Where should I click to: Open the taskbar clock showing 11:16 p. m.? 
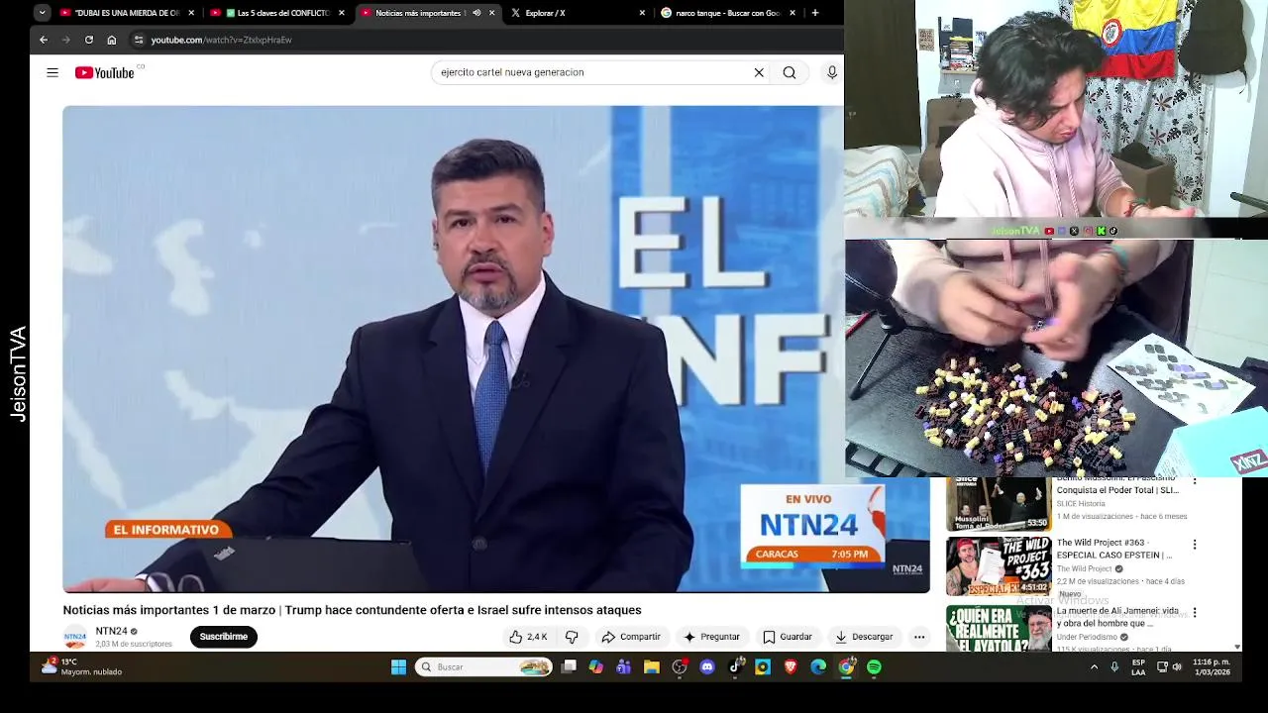pos(1212,666)
